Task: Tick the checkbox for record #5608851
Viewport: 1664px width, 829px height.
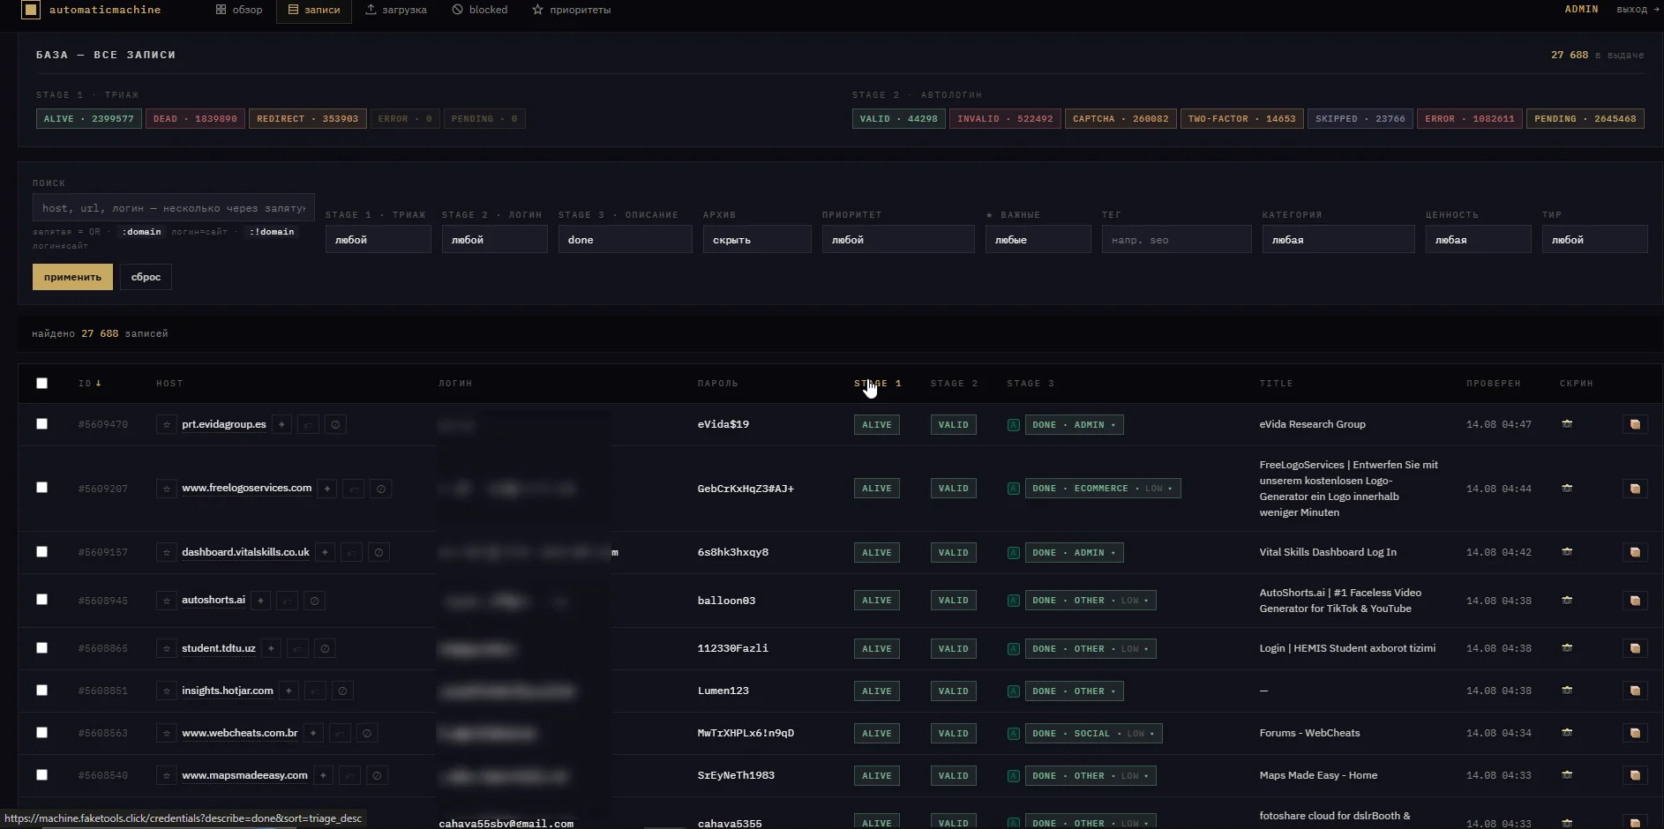Action: coord(41,691)
